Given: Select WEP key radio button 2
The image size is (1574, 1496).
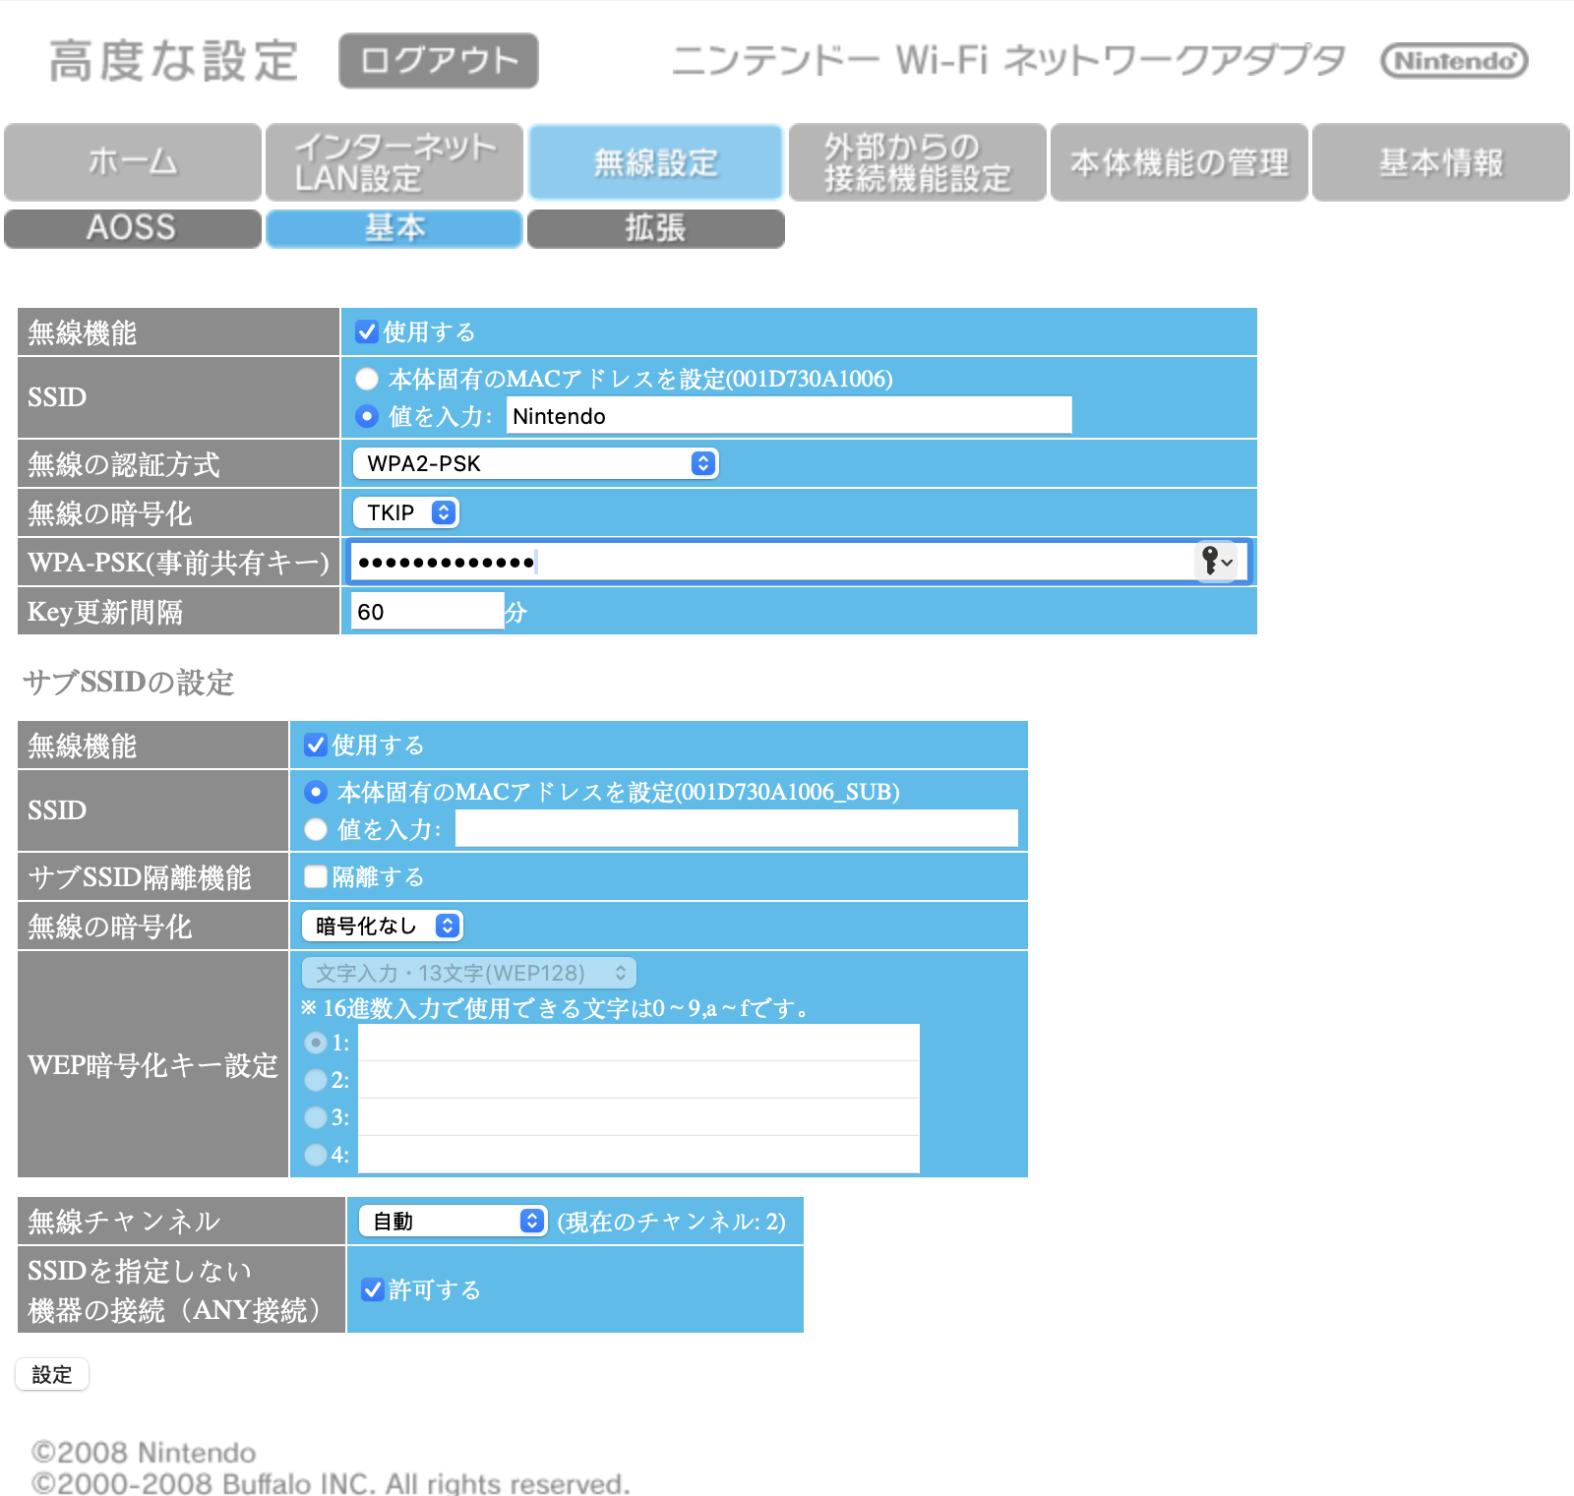Looking at the screenshot, I should click(316, 1080).
